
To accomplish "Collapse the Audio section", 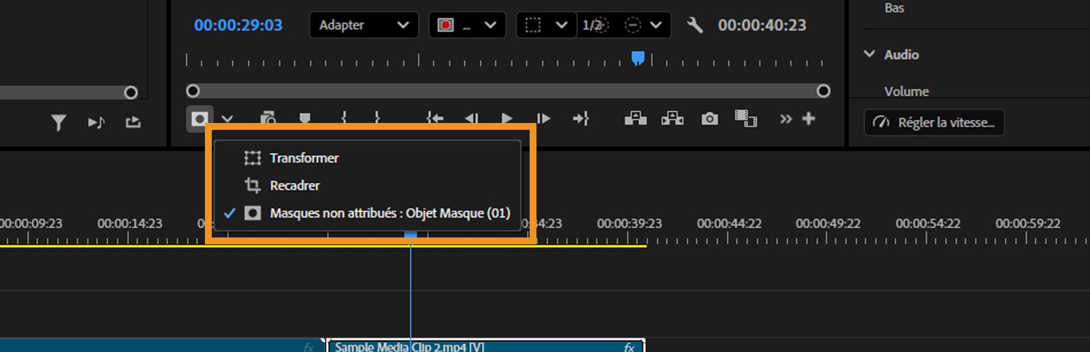I will click(x=869, y=54).
